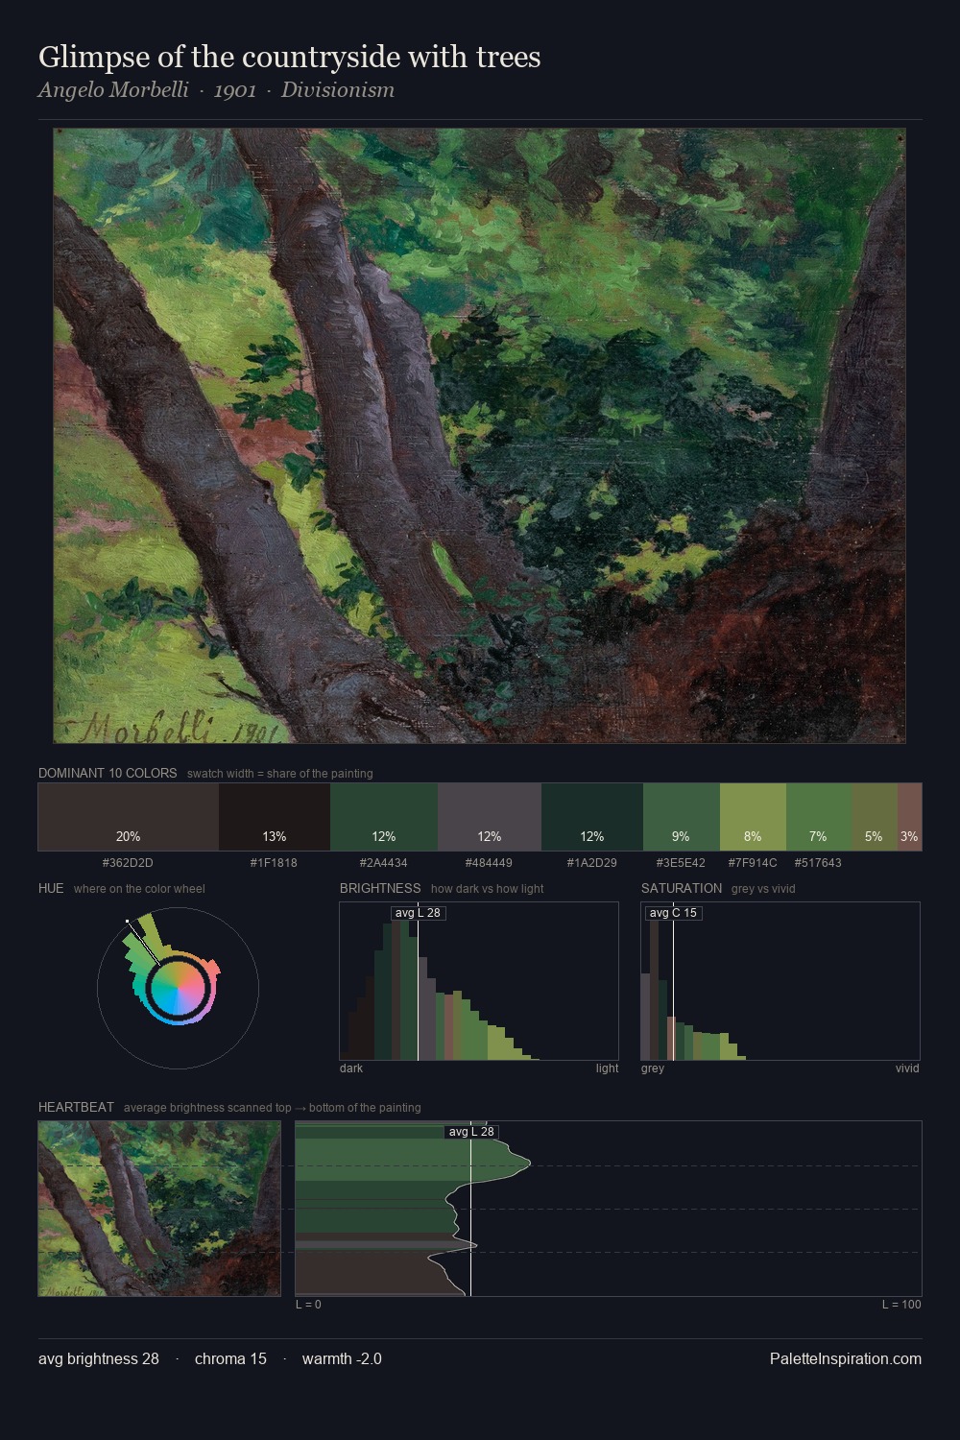The image size is (960, 1440).
Task: Click the caption 'where on the color wheel'
Action: (139, 889)
